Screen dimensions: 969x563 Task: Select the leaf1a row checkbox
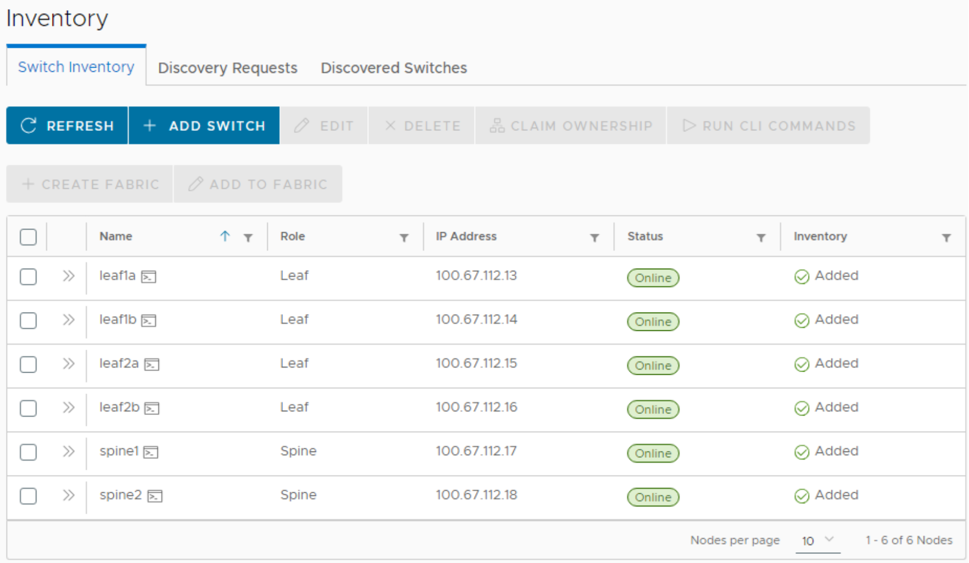(x=28, y=277)
